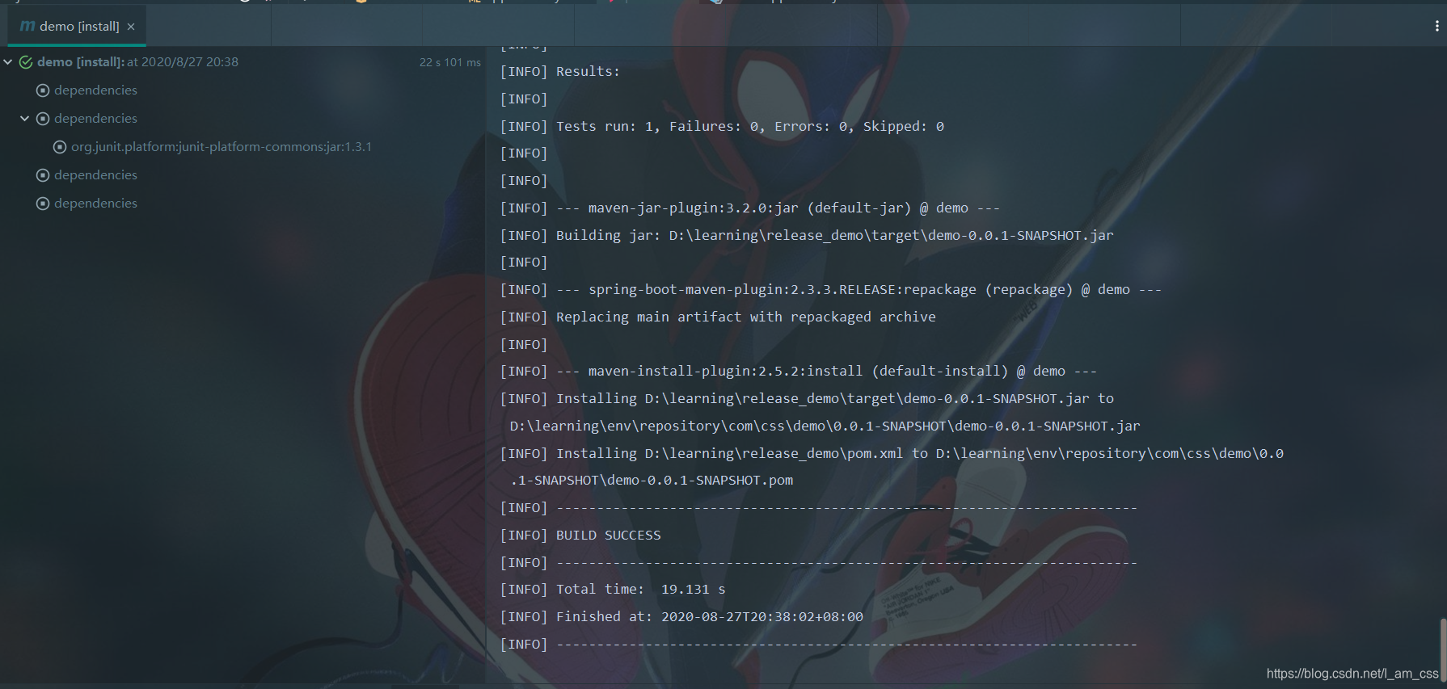This screenshot has height=689, width=1447.
Task: Click the Replacing main artifact log line
Action: pos(718,317)
